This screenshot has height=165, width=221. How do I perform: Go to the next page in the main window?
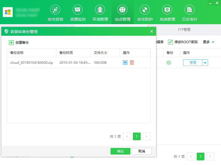coord(211,156)
